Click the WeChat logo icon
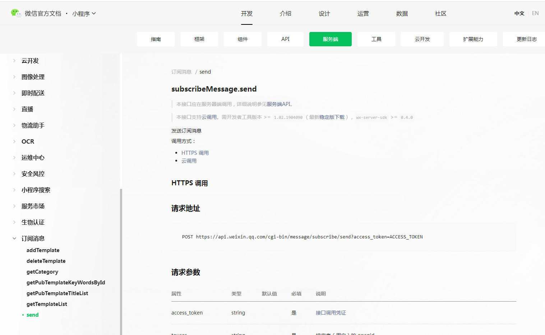Viewport: 545px width, 335px height. click(16, 13)
